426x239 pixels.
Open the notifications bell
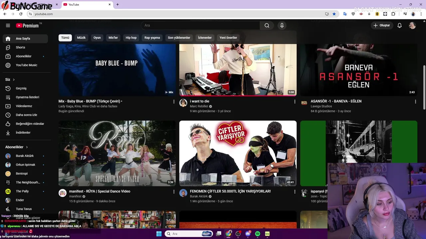pyautogui.click(x=400, y=26)
